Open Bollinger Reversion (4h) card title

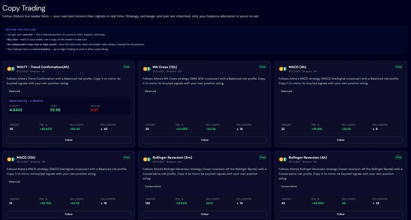pyautogui.click(x=308, y=157)
